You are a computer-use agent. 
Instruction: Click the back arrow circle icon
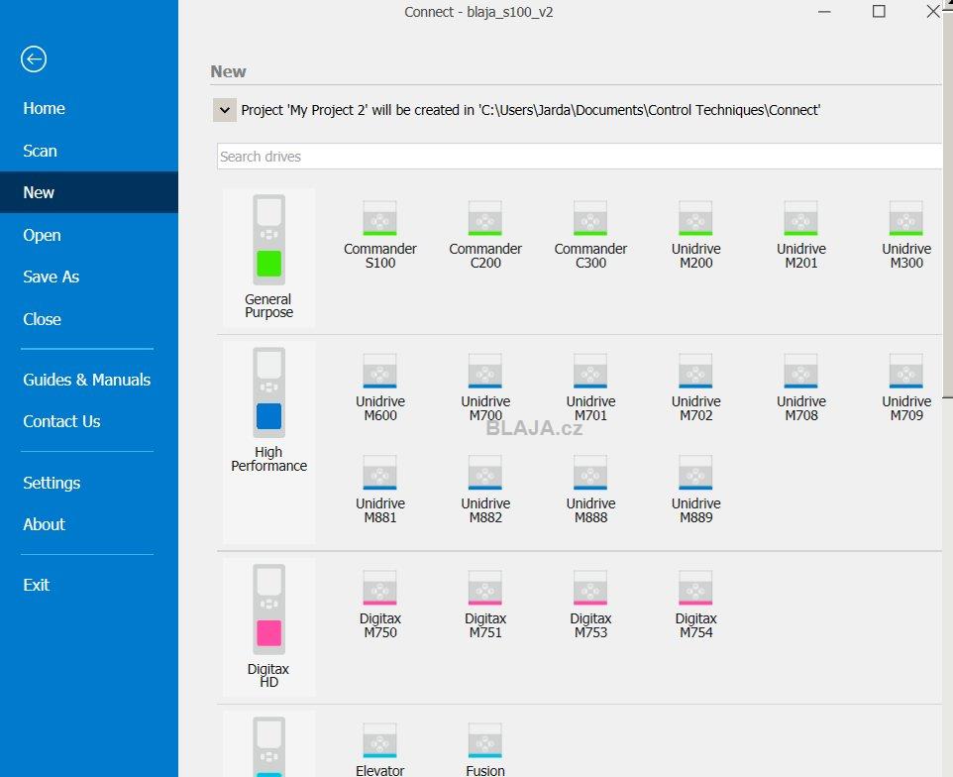click(34, 59)
